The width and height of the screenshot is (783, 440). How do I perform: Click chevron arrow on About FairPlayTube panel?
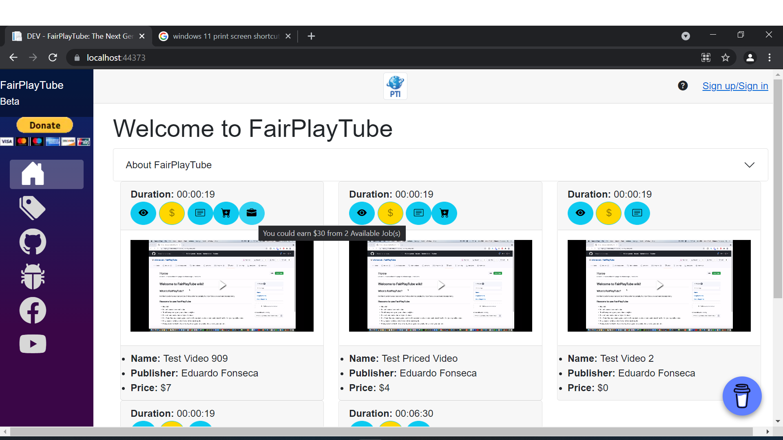coord(749,165)
